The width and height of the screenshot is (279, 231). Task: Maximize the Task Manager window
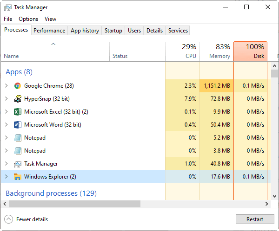(x=246, y=7)
